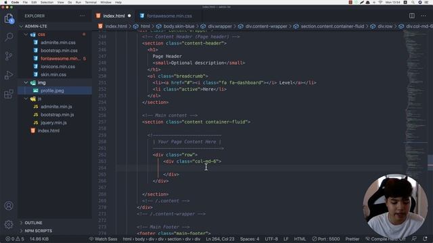Open Explorer views and more actions ellipsis
This screenshot has width=433, height=243.
83,16
